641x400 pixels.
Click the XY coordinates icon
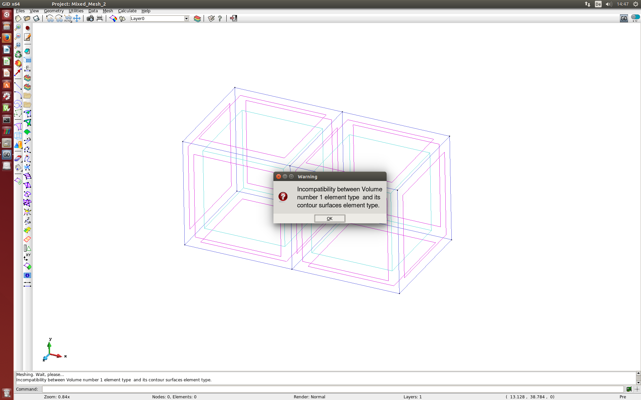click(27, 257)
